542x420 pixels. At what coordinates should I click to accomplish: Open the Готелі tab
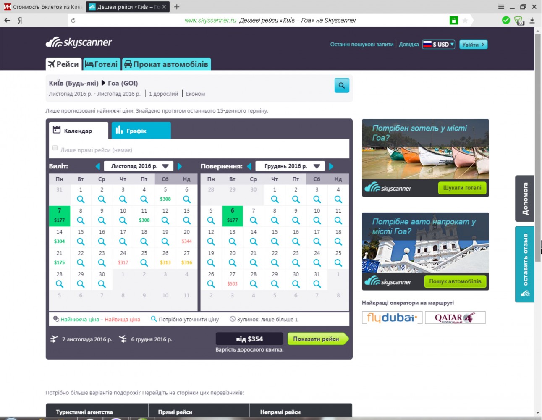(102, 64)
